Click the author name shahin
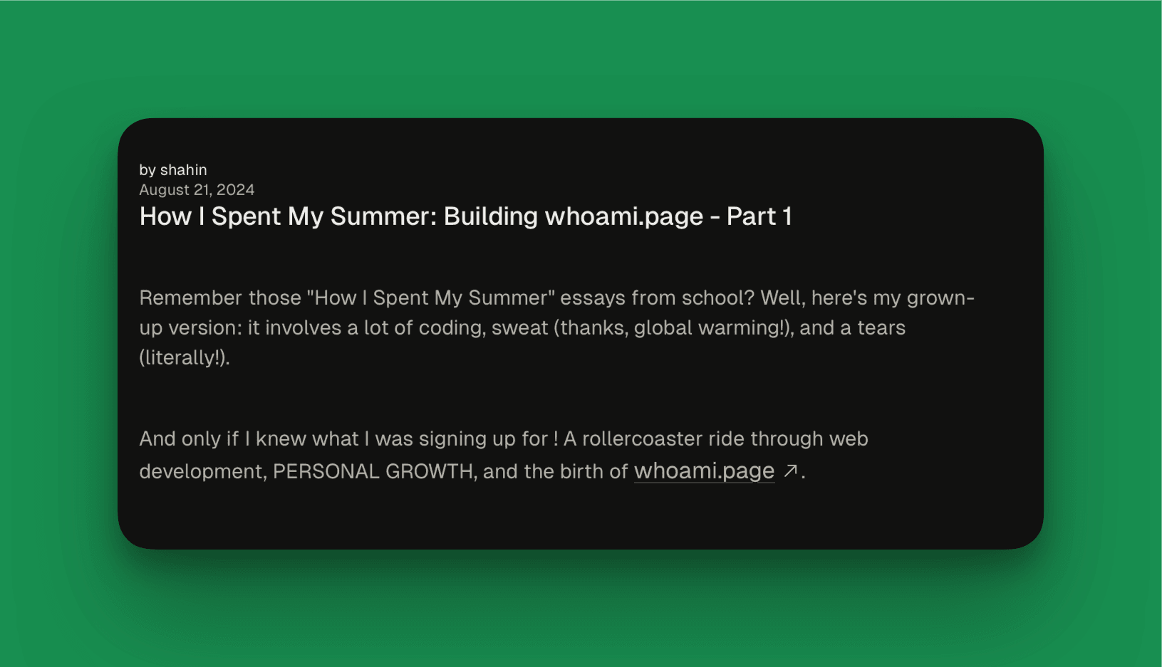 [184, 170]
